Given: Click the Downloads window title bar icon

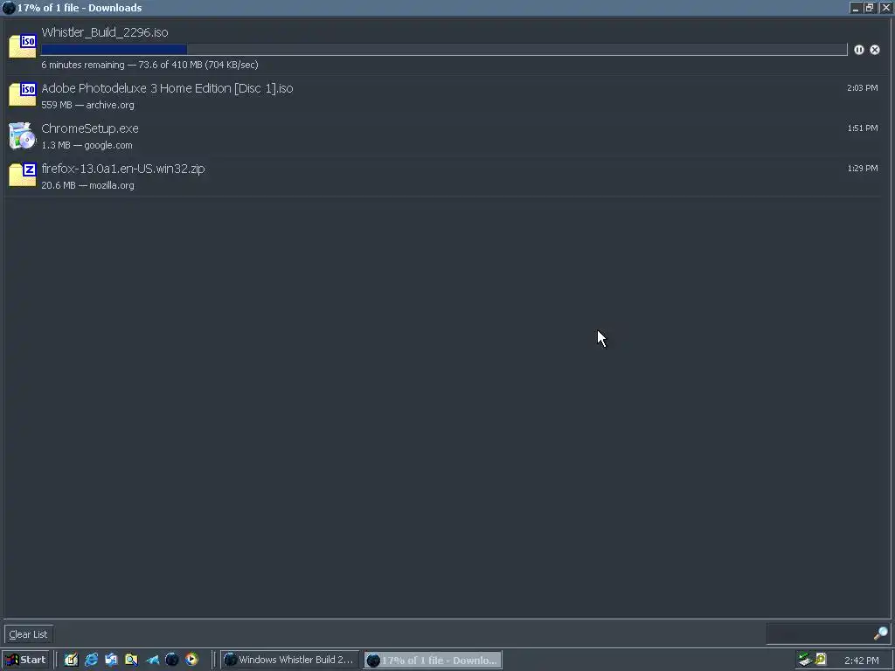Looking at the screenshot, I should coord(9,8).
